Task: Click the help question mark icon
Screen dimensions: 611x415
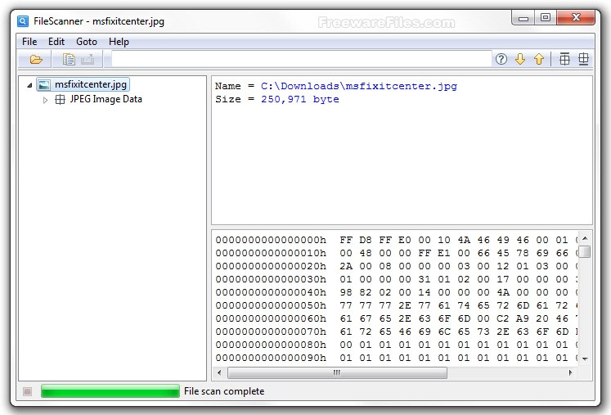Action: click(501, 59)
